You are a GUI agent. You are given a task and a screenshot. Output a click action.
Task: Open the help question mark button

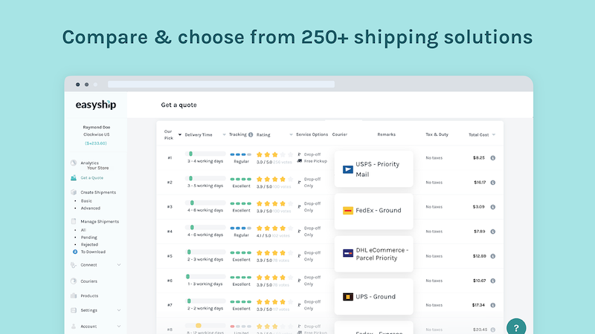tap(516, 327)
